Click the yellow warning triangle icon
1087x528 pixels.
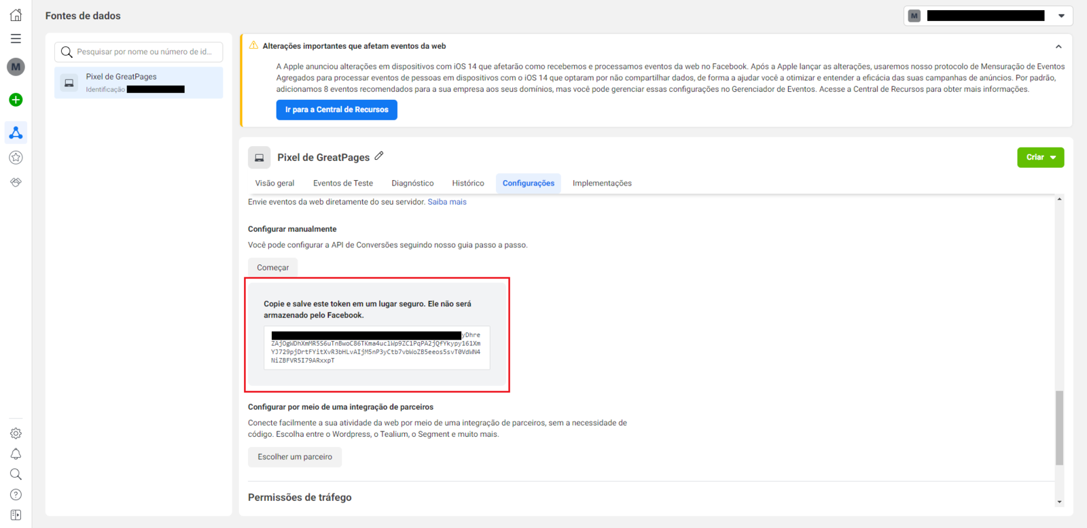coord(253,46)
